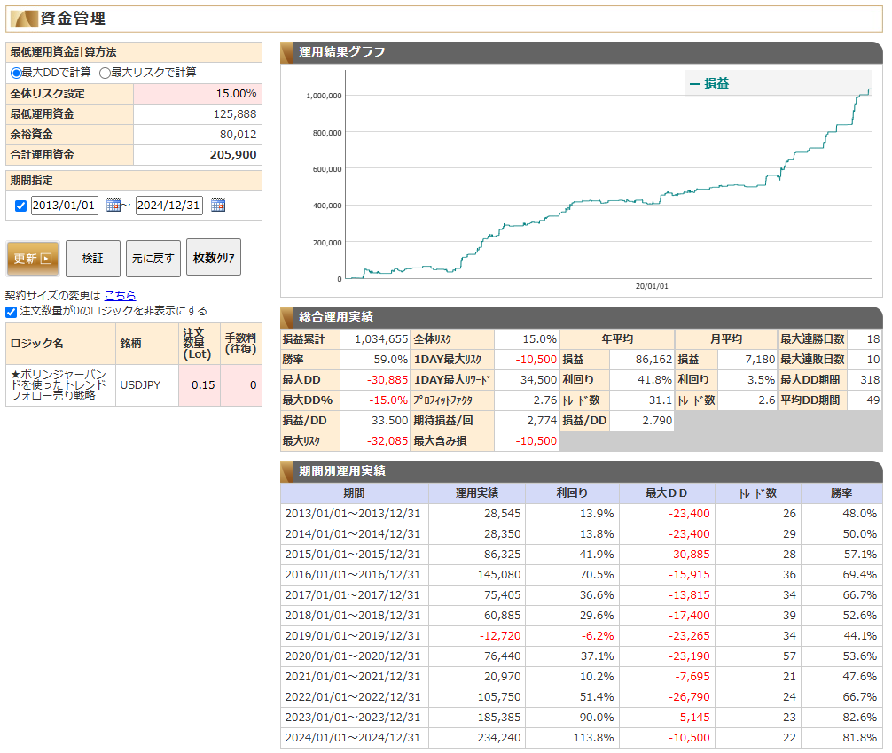This screenshot has height=753, width=892.
Task: Click the 期間 column header
Action: click(x=354, y=493)
